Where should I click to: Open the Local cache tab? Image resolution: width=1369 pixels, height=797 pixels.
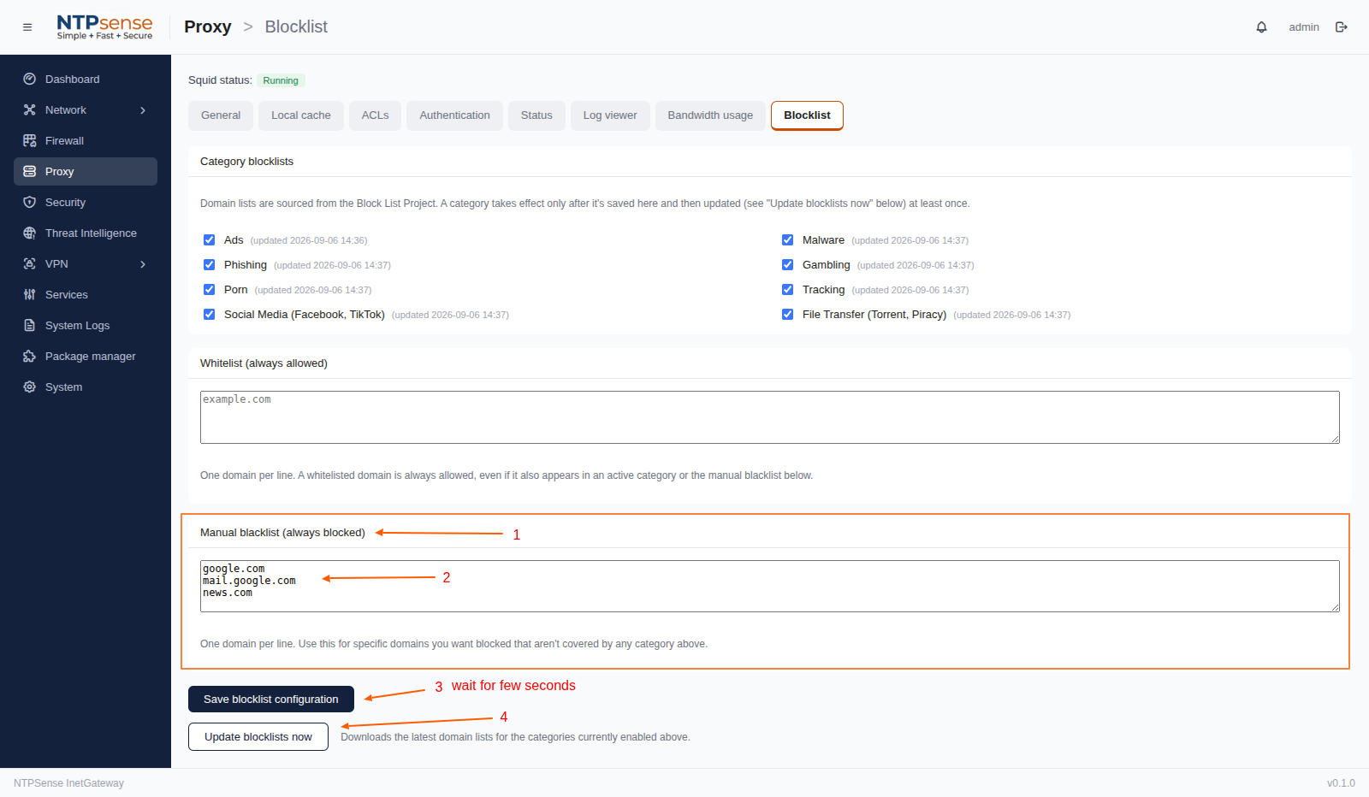301,115
